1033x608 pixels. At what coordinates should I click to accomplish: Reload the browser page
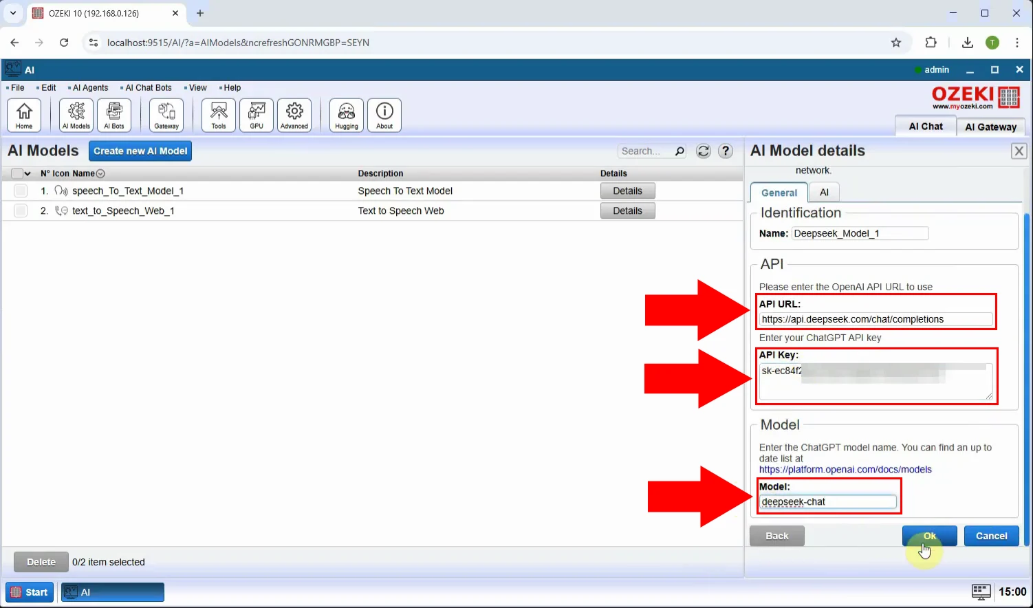click(64, 43)
